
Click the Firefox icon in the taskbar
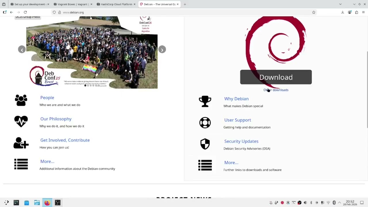coord(47,203)
